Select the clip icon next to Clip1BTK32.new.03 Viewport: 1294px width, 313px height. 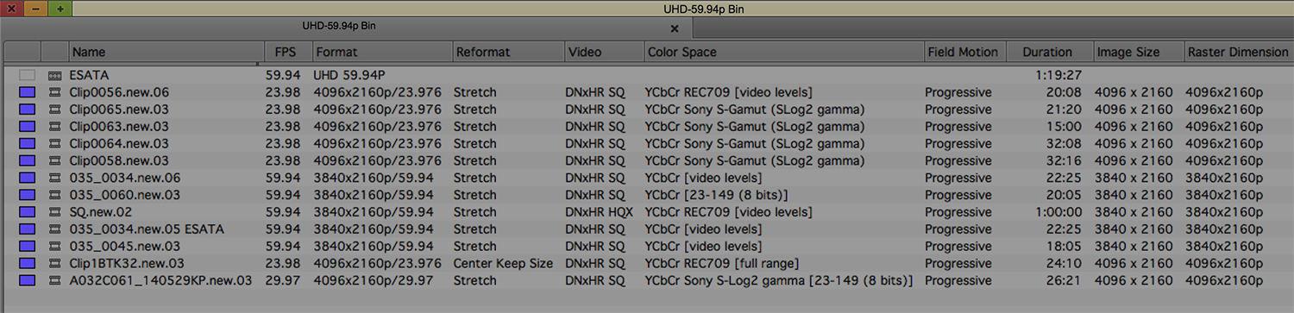tap(55, 264)
